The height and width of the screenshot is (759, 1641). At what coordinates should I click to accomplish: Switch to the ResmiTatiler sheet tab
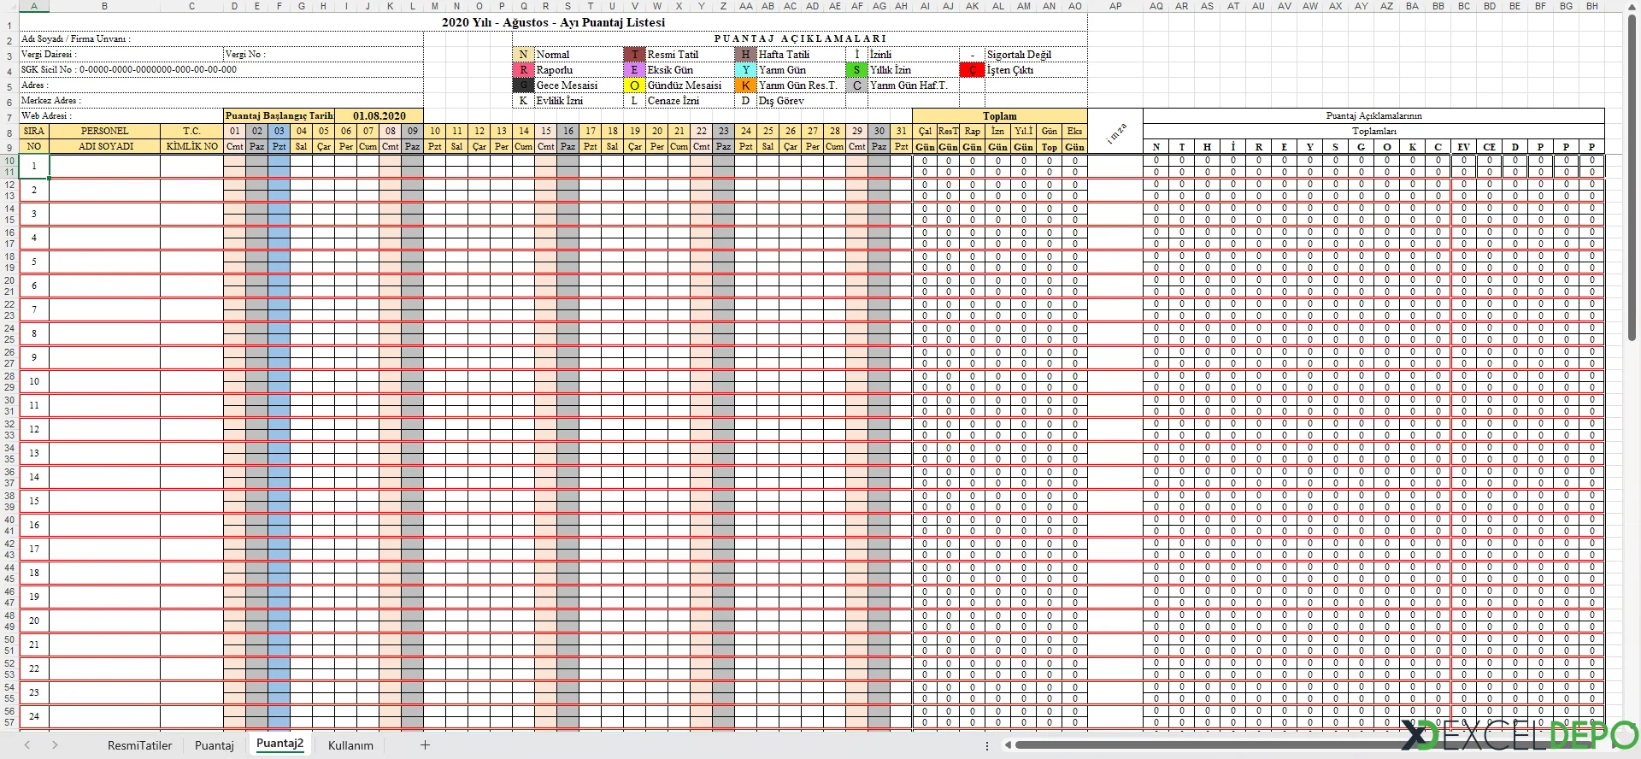tap(139, 745)
